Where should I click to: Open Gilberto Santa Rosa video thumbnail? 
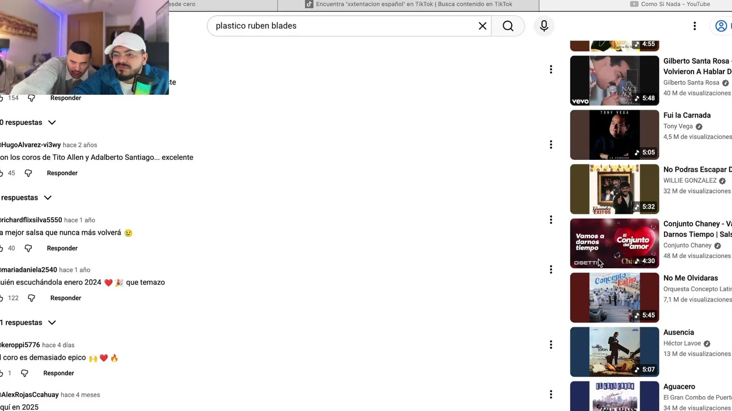coord(614,80)
